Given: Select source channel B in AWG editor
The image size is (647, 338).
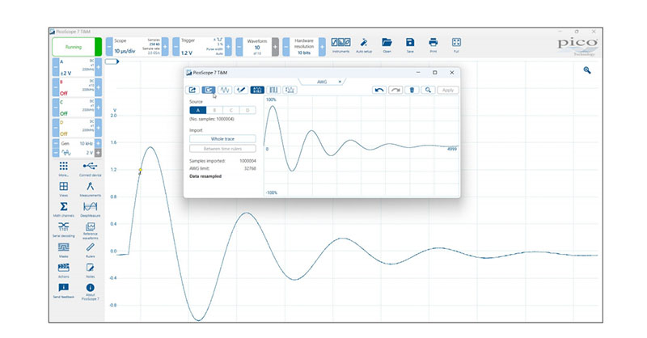Looking at the screenshot, I should [214, 110].
